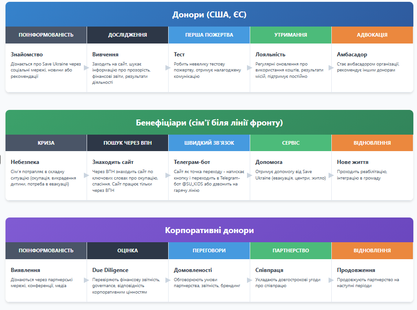Click arrow between Допомога and Нове життя
The height and width of the screenshot is (310, 417).
(331, 175)
